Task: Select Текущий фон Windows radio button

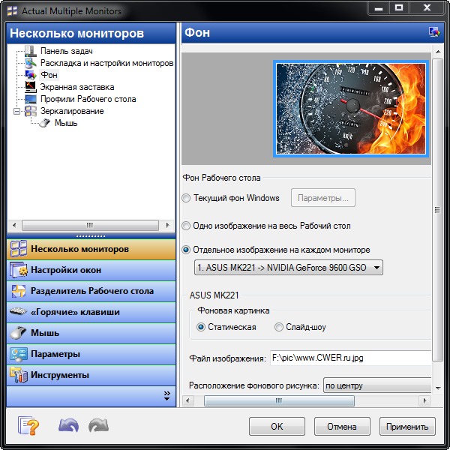Action: click(x=187, y=199)
